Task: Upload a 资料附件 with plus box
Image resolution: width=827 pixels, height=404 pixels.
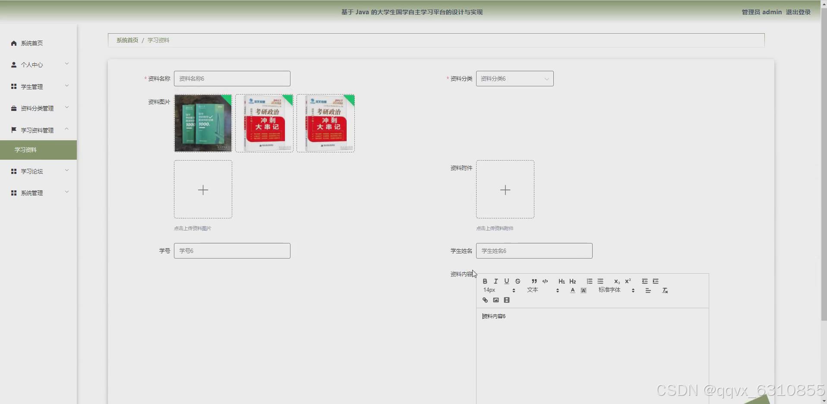Action: click(x=505, y=189)
